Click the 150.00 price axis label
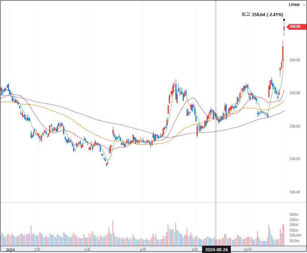This screenshot has height=253, width=307. pyautogui.click(x=295, y=159)
